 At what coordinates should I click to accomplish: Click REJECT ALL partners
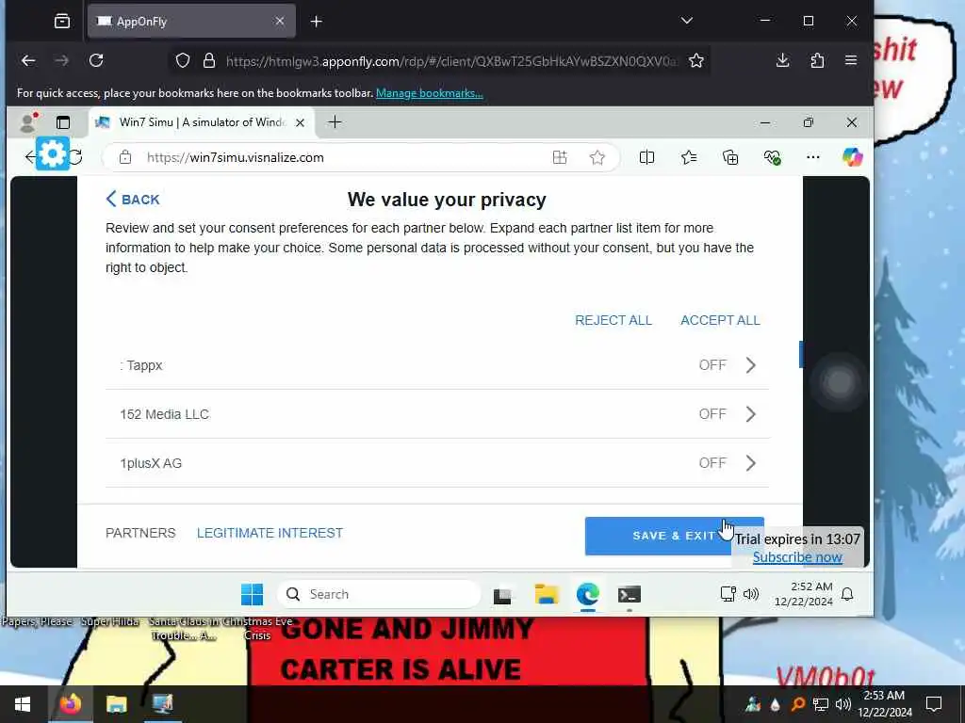(x=613, y=320)
